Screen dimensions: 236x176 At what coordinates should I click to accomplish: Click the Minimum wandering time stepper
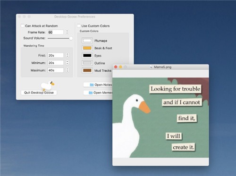(67, 63)
